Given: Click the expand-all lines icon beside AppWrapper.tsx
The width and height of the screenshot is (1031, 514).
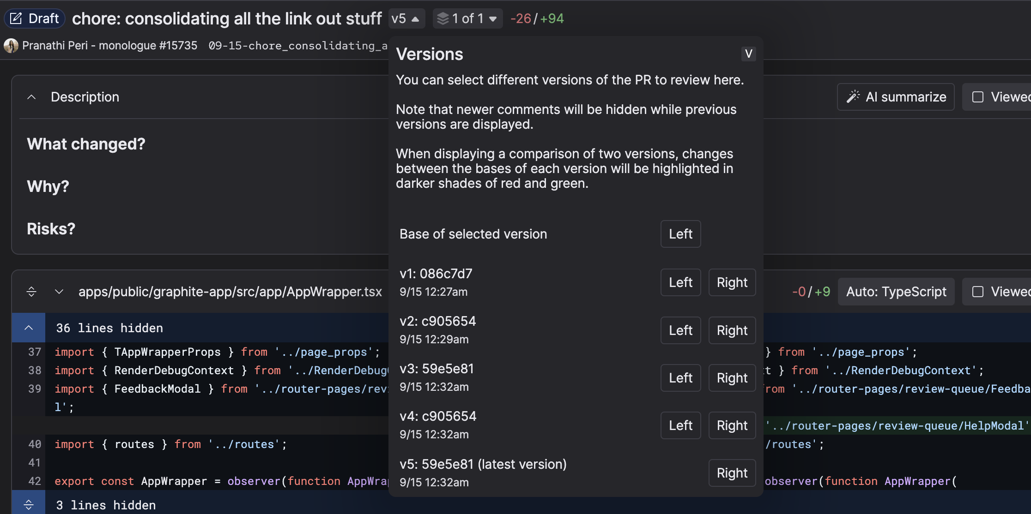Looking at the screenshot, I should pos(31,292).
